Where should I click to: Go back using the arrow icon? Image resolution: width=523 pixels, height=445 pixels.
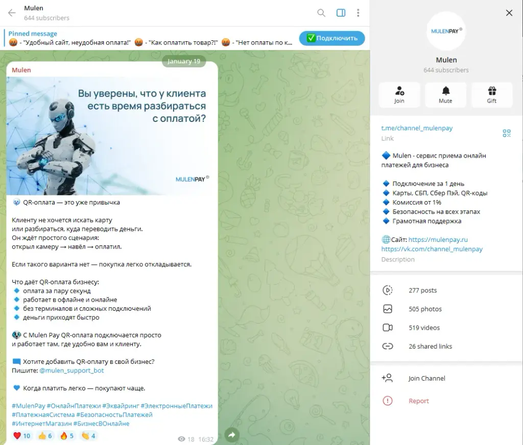pos(12,13)
